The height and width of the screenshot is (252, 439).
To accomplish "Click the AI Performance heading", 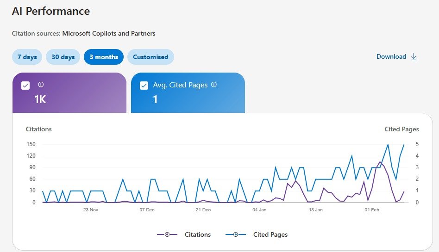I will coord(51,11).
